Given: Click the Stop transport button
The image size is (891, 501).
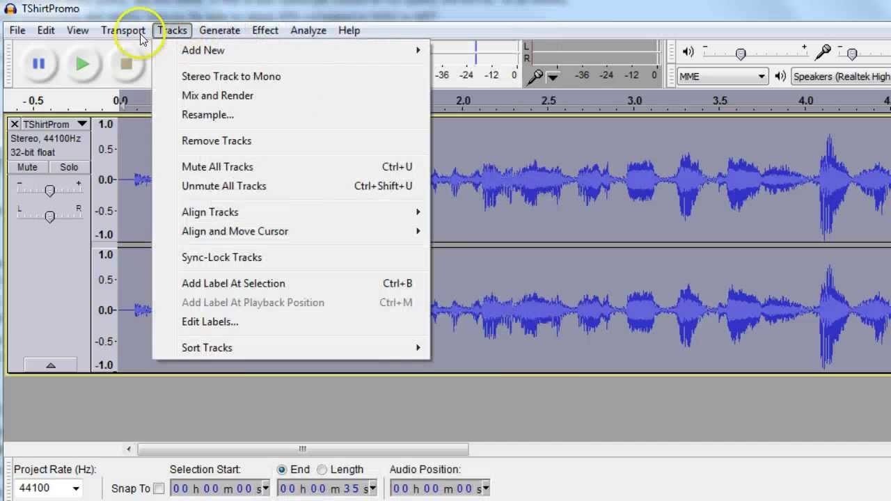Looking at the screenshot, I should pos(126,64).
